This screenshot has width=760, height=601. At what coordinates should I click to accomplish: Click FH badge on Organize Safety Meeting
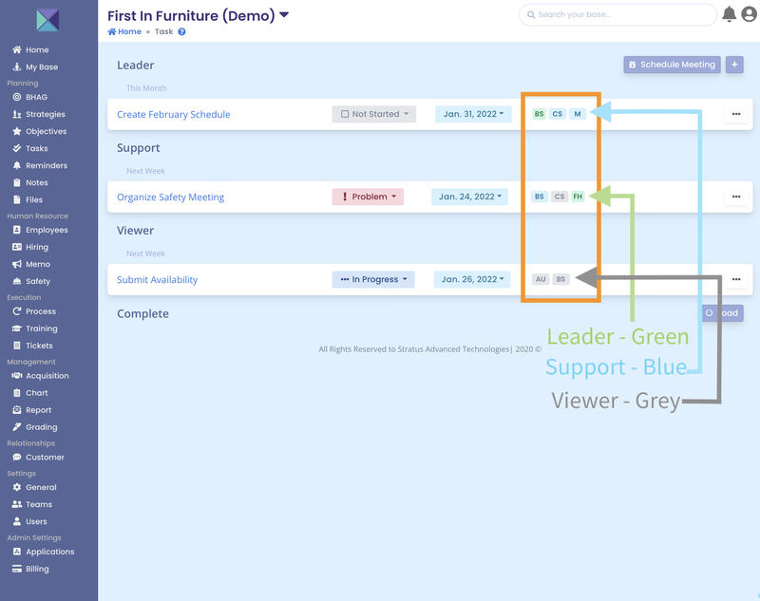pyautogui.click(x=578, y=197)
